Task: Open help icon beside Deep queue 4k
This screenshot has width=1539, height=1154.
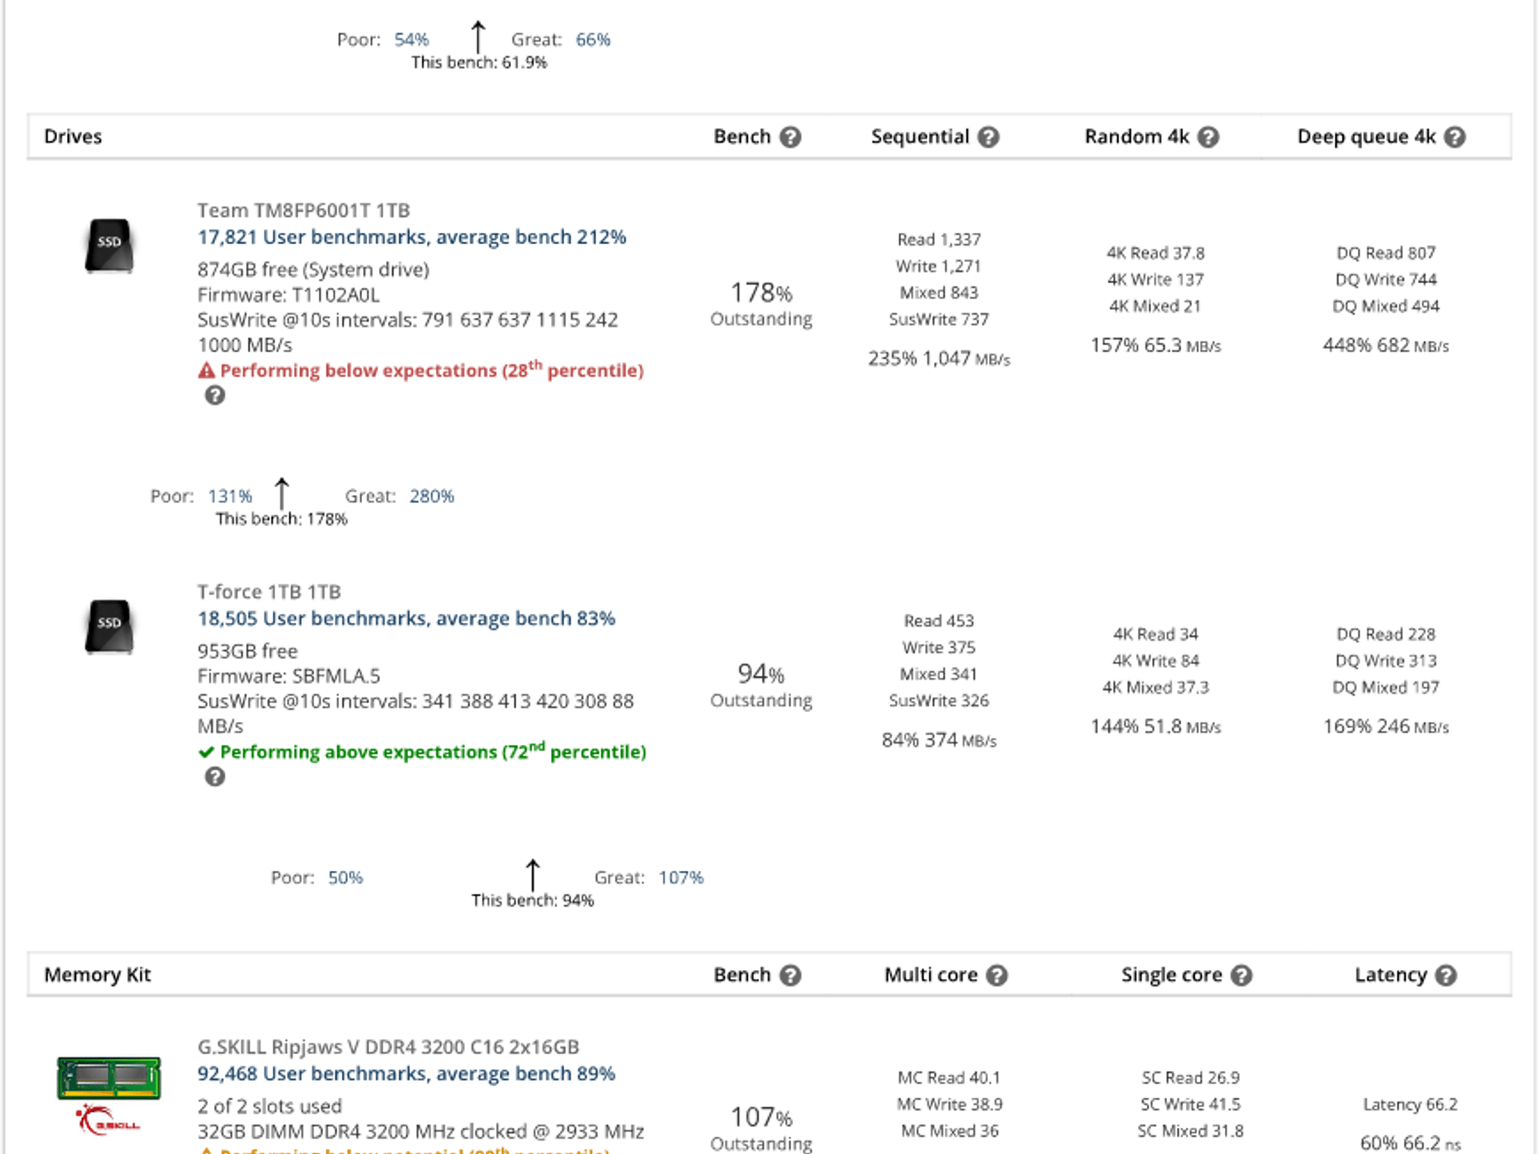Action: [x=1455, y=137]
